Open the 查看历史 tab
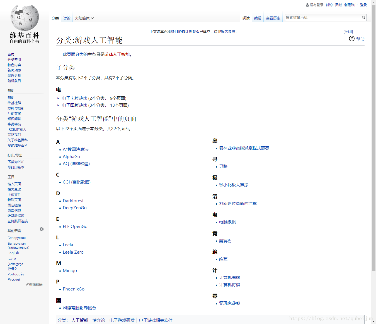376x324 pixels. (273, 18)
